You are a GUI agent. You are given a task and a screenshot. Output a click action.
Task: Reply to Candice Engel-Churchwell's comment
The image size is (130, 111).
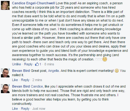[x=28, y=64]
